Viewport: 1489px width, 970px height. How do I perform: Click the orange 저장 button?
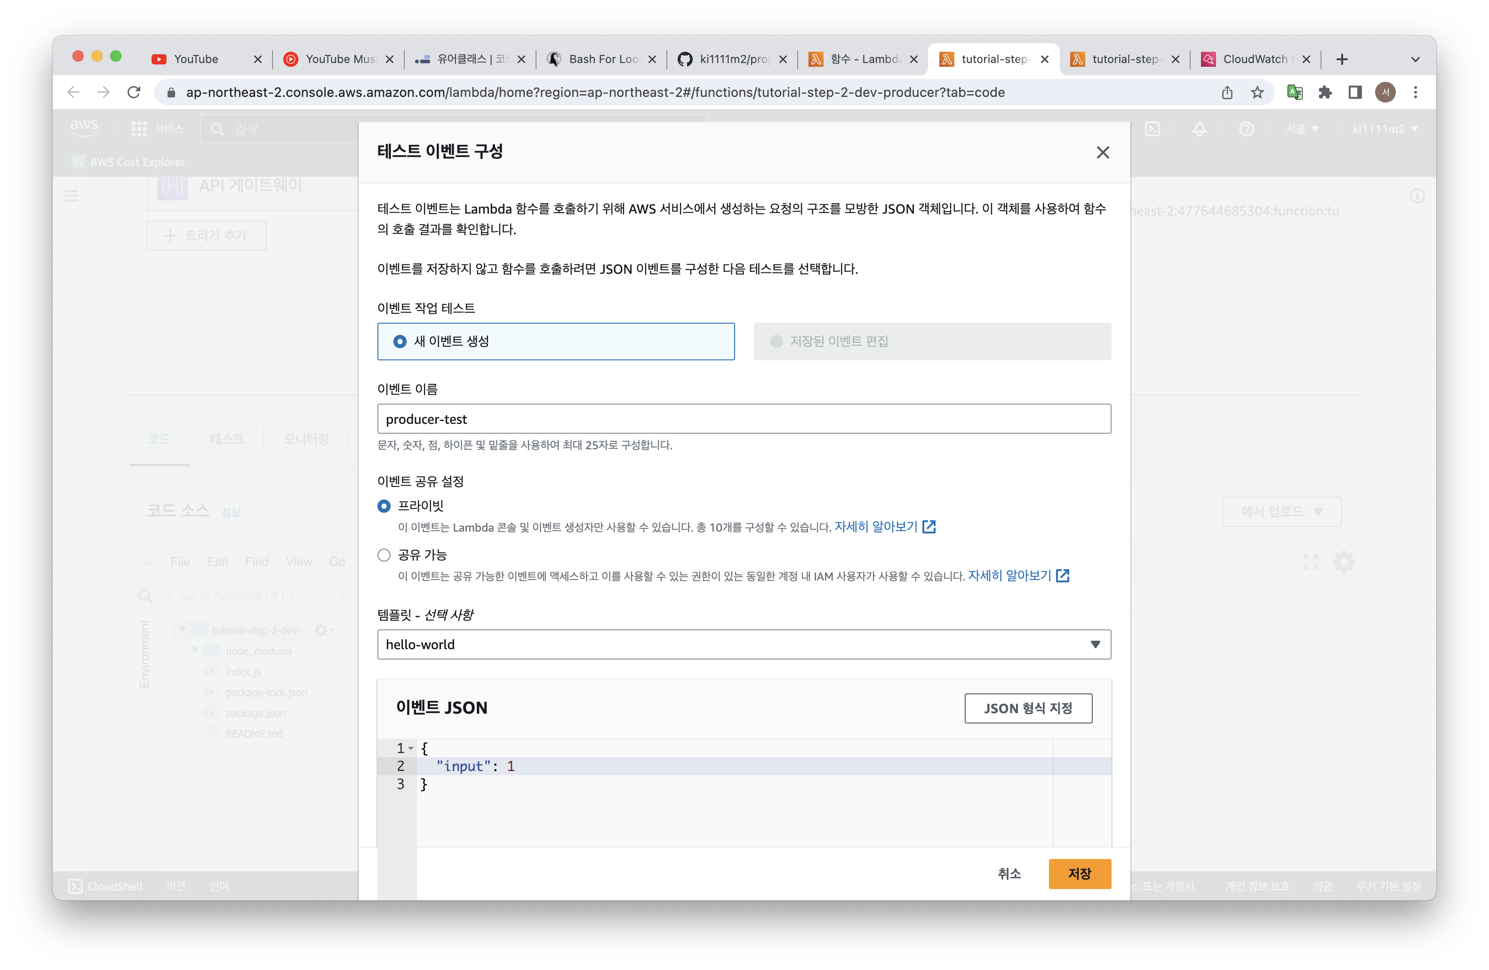pyautogui.click(x=1079, y=873)
